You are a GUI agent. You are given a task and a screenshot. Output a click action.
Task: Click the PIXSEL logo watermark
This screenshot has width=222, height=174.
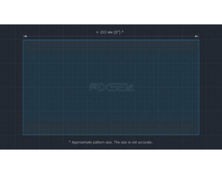tap(111, 88)
